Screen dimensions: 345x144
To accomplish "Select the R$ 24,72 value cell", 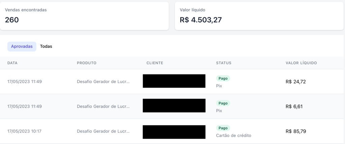I will (x=296, y=82).
